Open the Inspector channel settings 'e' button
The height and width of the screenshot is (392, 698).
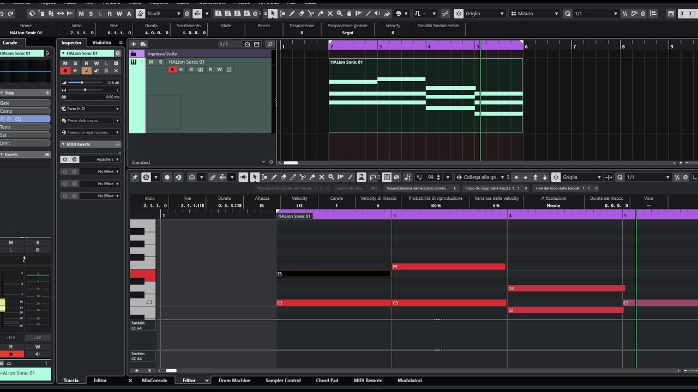click(117, 53)
